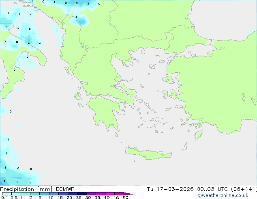Click the '25' legend scale label
Image resolution: width=257 pixels, height=199 pixels.
click(79, 197)
